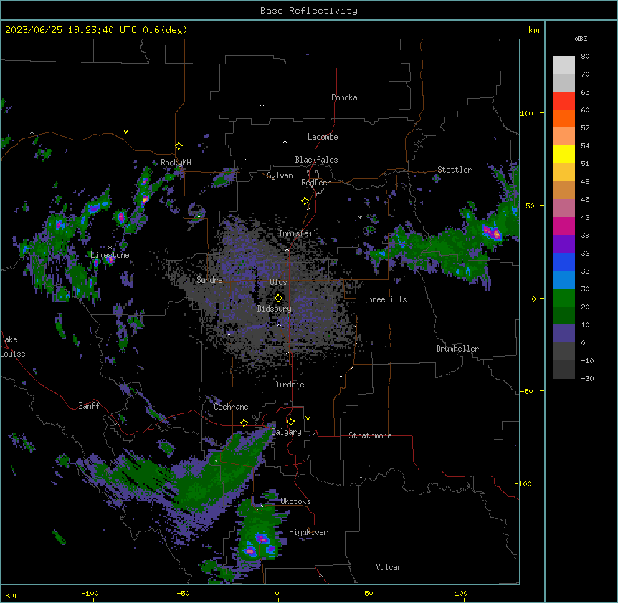Click the light blue 30-33 dBZ swatch
The width and height of the screenshot is (618, 603).
[564, 280]
